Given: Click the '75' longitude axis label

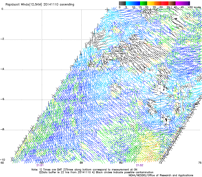Looking at the screenshot, I should pyautogui.click(x=200, y=163).
